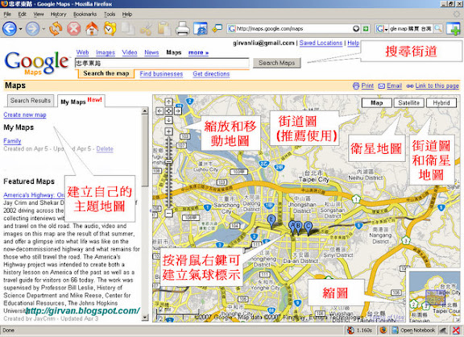Click the overview mini map thumbnail
Image resolution: width=464 pixels, height=337 pixels.
click(x=434, y=297)
